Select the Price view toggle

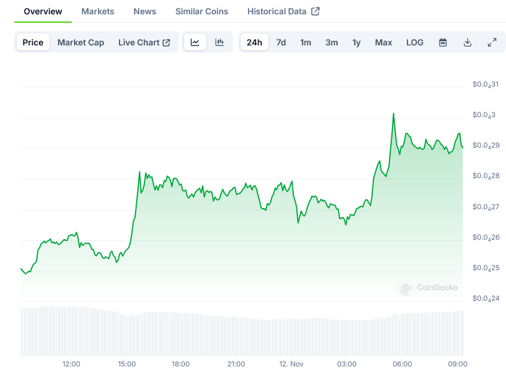point(33,42)
